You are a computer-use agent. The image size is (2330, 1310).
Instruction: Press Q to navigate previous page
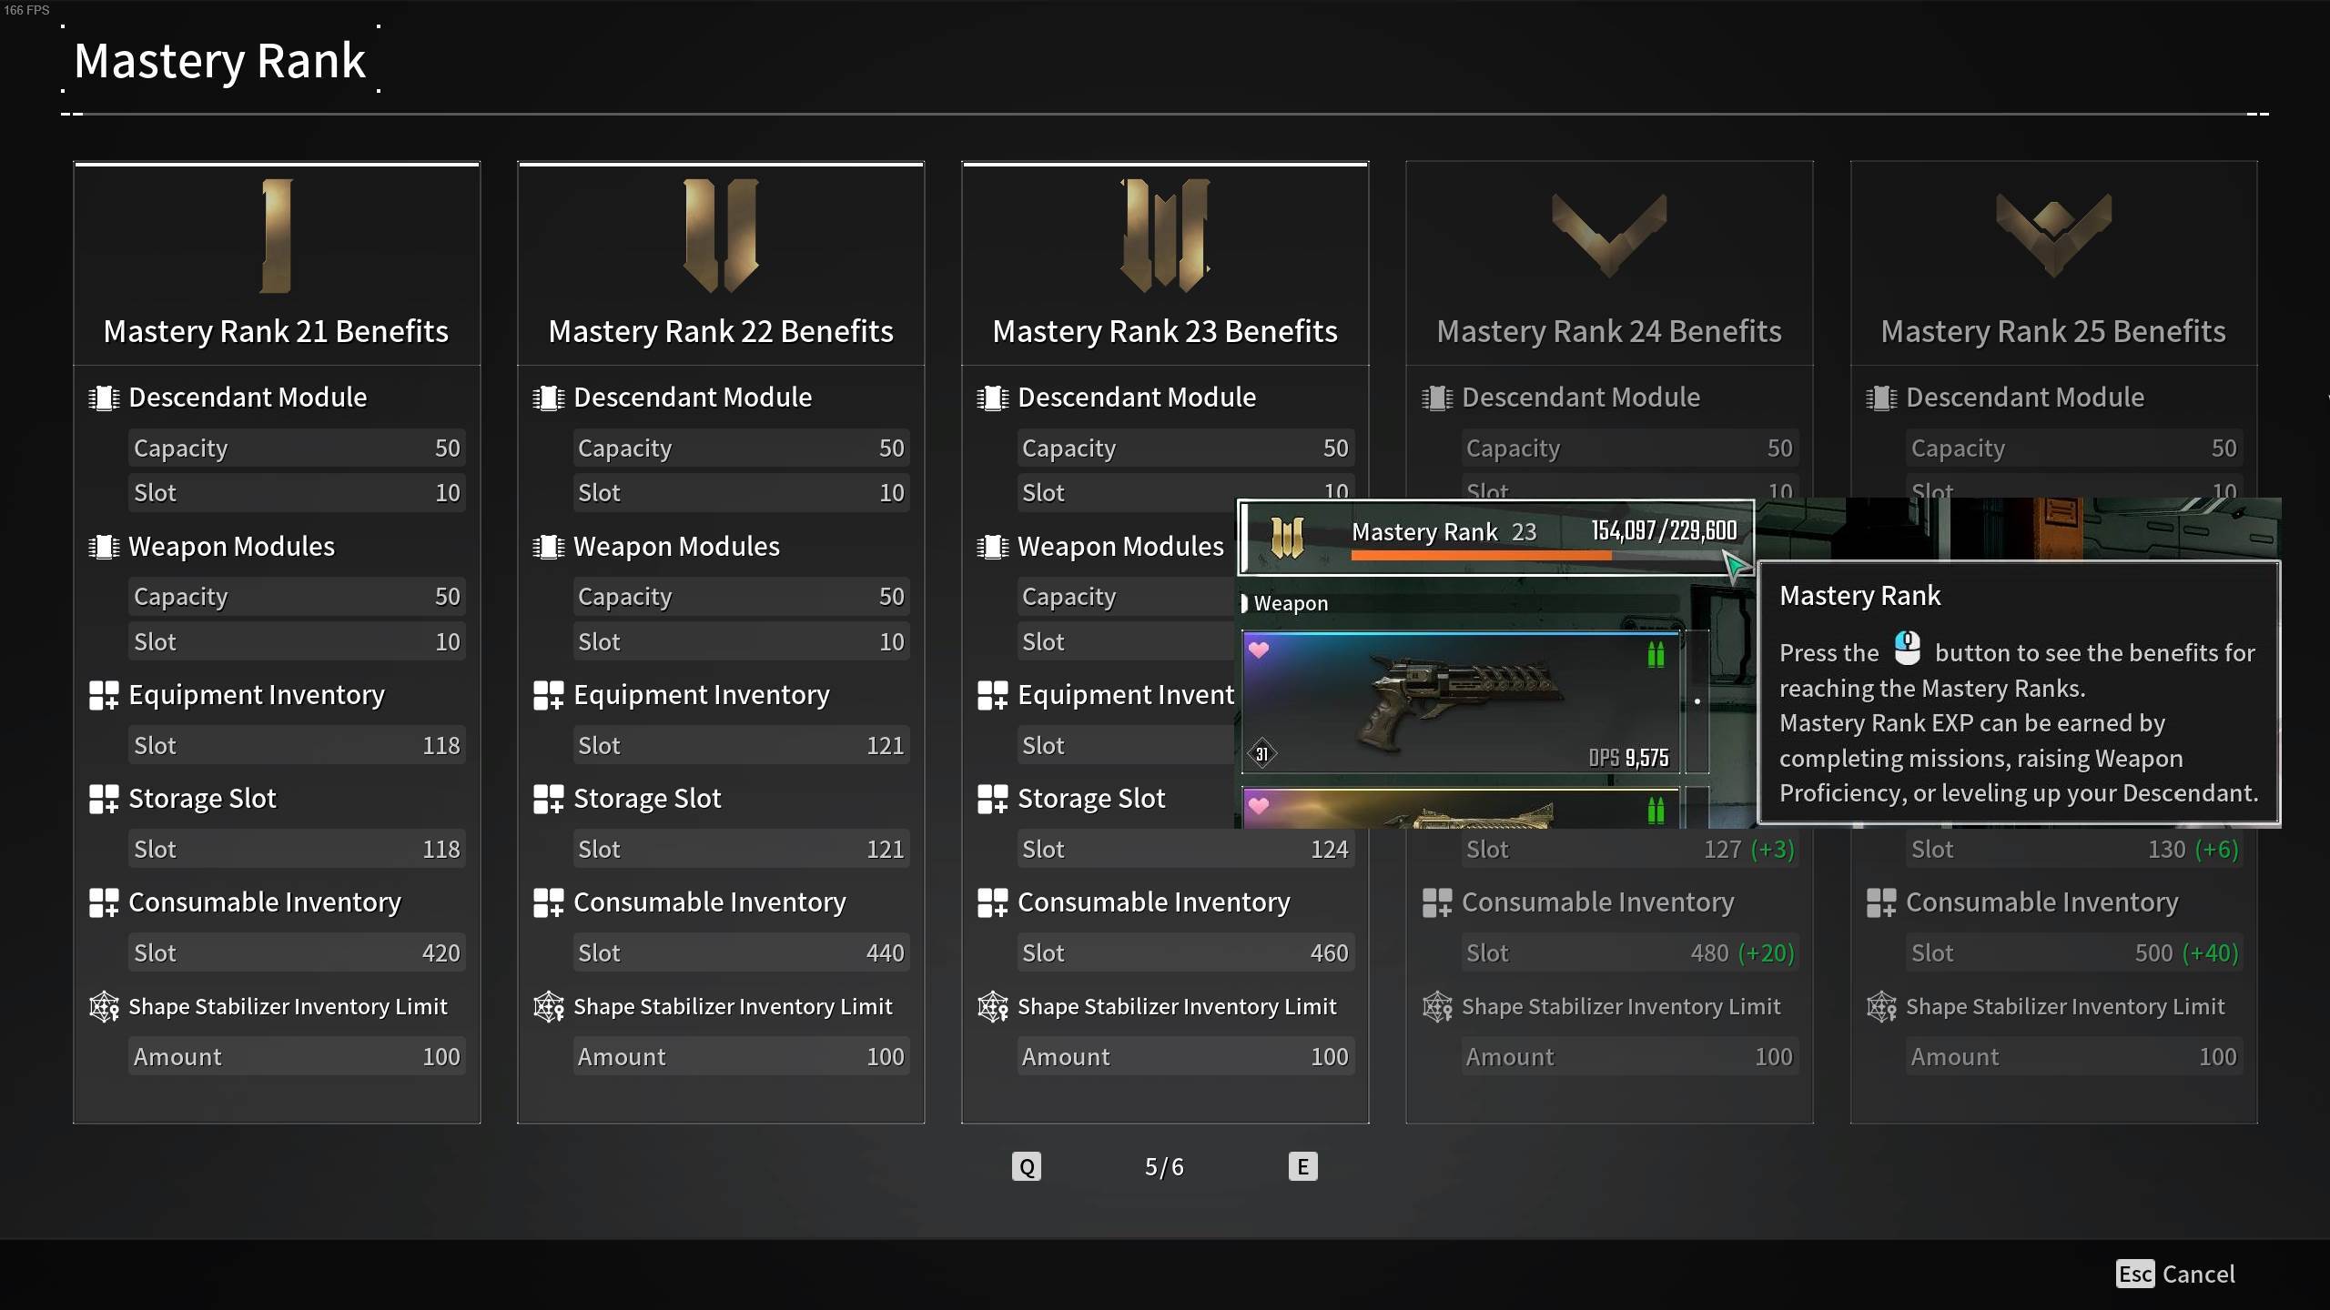[x=1026, y=1166]
